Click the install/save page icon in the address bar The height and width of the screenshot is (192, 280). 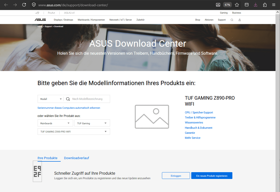pos(218,5)
